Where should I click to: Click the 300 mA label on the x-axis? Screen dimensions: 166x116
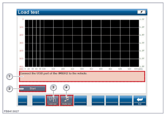(82, 69)
